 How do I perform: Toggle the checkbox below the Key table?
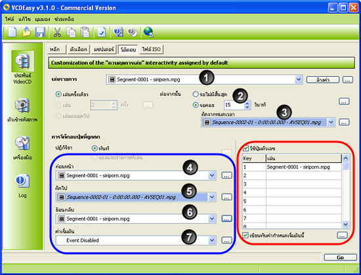(245, 235)
